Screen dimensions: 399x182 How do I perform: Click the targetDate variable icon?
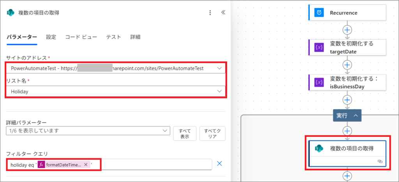click(319, 47)
